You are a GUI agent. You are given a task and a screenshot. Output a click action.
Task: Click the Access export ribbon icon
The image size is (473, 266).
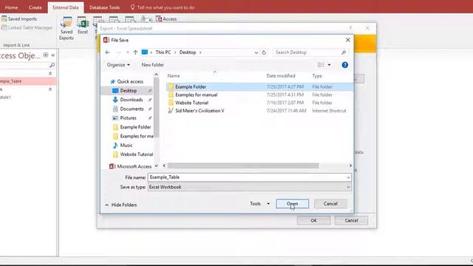(166, 18)
